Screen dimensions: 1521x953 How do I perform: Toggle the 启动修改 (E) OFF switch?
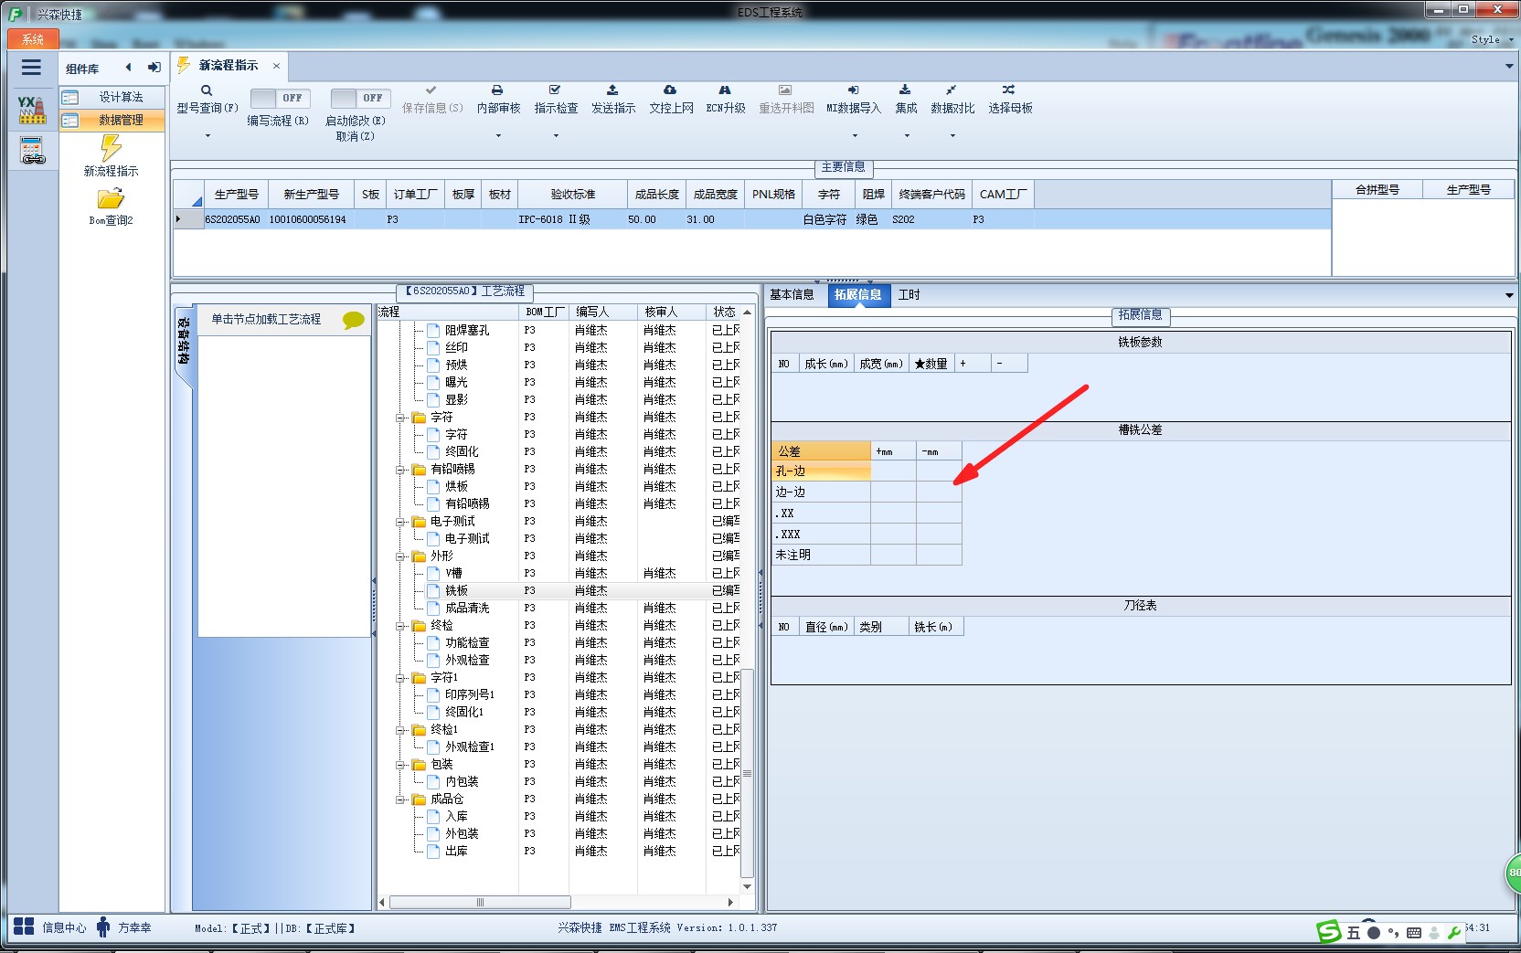click(360, 98)
